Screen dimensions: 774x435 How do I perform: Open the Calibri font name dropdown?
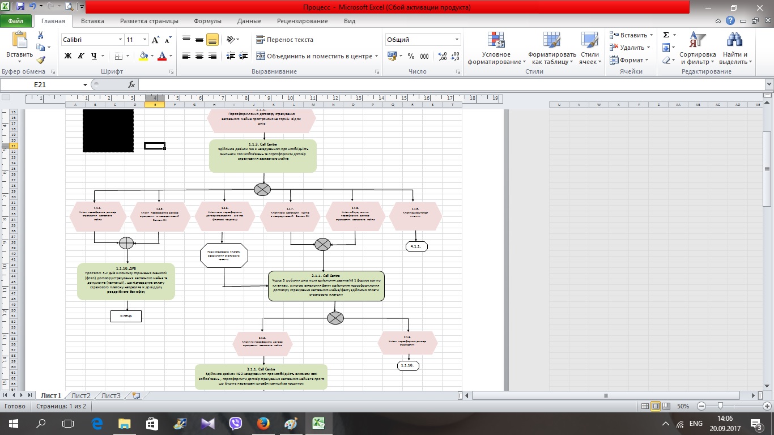pyautogui.click(x=120, y=40)
